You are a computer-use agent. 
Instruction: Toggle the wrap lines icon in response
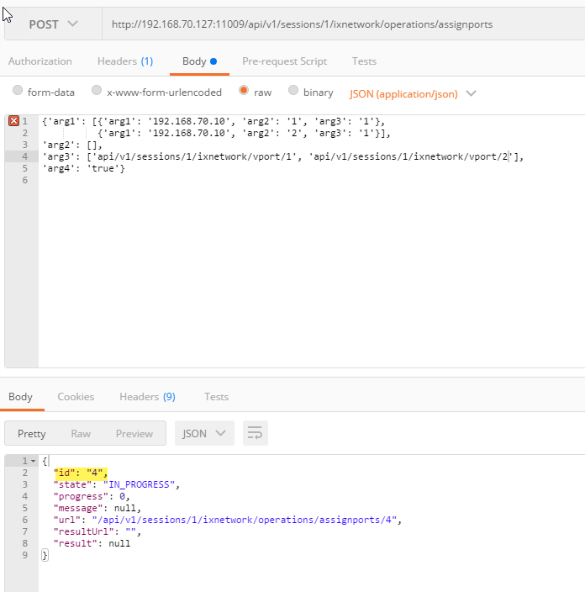[x=255, y=434]
